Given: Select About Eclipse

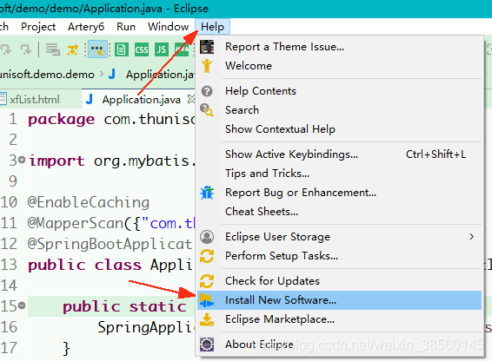Looking at the screenshot, I should click(339, 345).
